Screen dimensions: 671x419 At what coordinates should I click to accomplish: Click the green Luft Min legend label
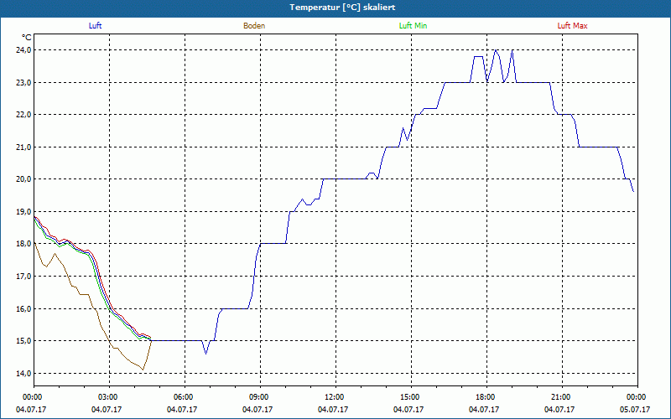pos(413,26)
